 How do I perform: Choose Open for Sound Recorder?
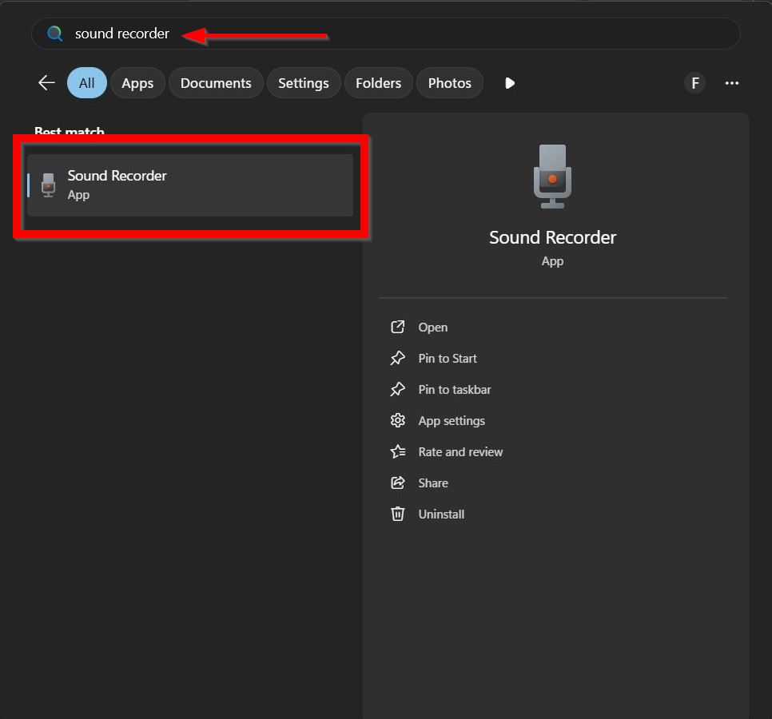tap(433, 328)
